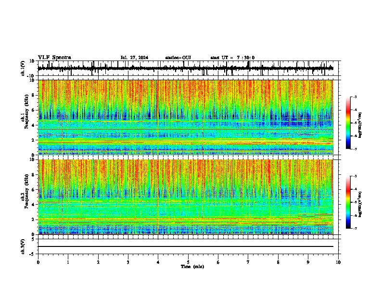
Task: Click the ch.1 voltage waveform trace
Action: (185, 68)
